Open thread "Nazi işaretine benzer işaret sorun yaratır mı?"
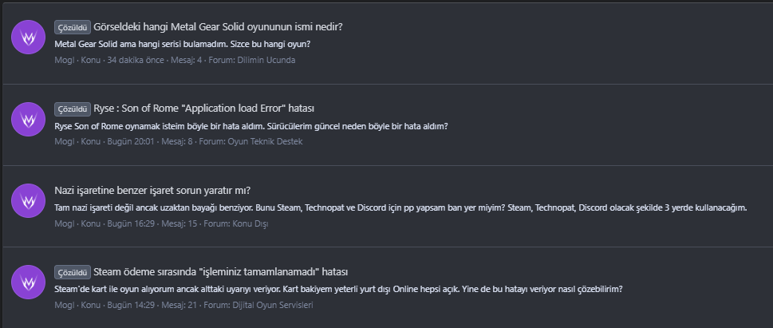773x328 pixels. pos(152,190)
